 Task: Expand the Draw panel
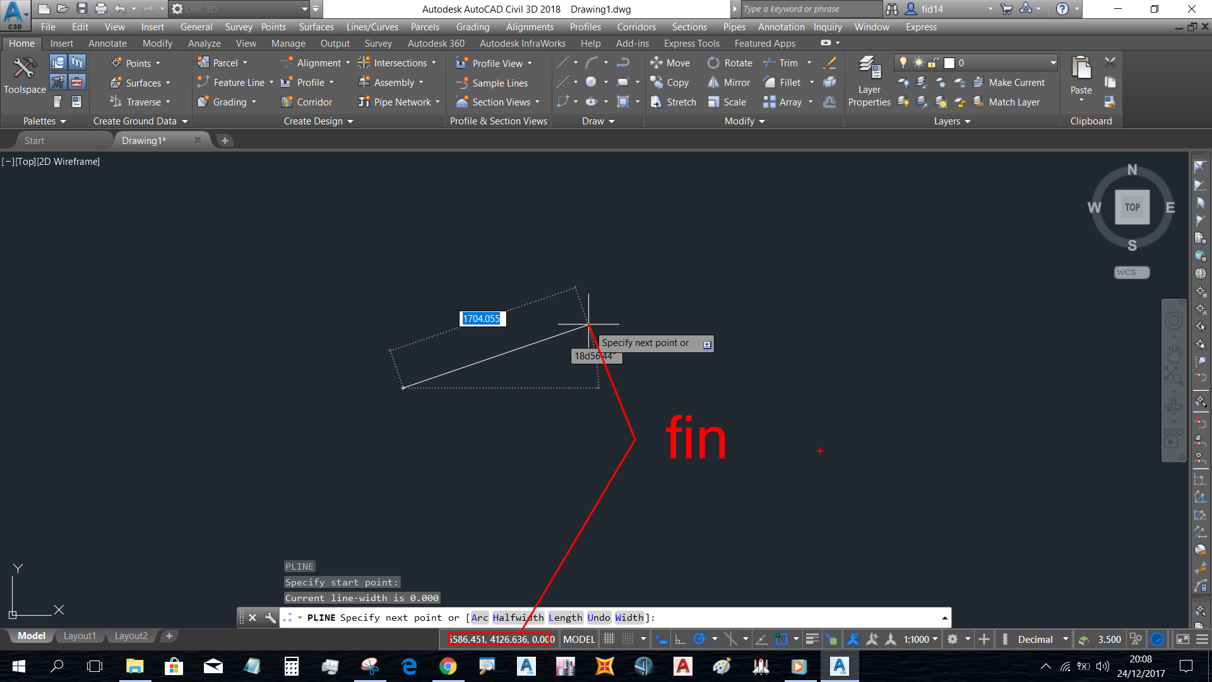click(x=598, y=121)
